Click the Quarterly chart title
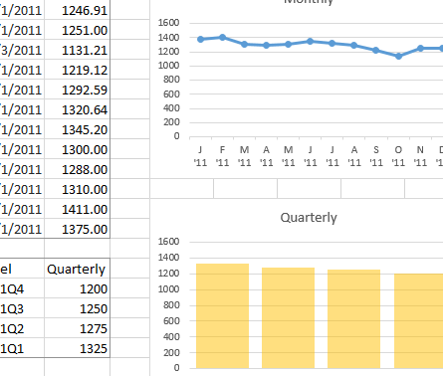The image size is (443, 376). [309, 218]
